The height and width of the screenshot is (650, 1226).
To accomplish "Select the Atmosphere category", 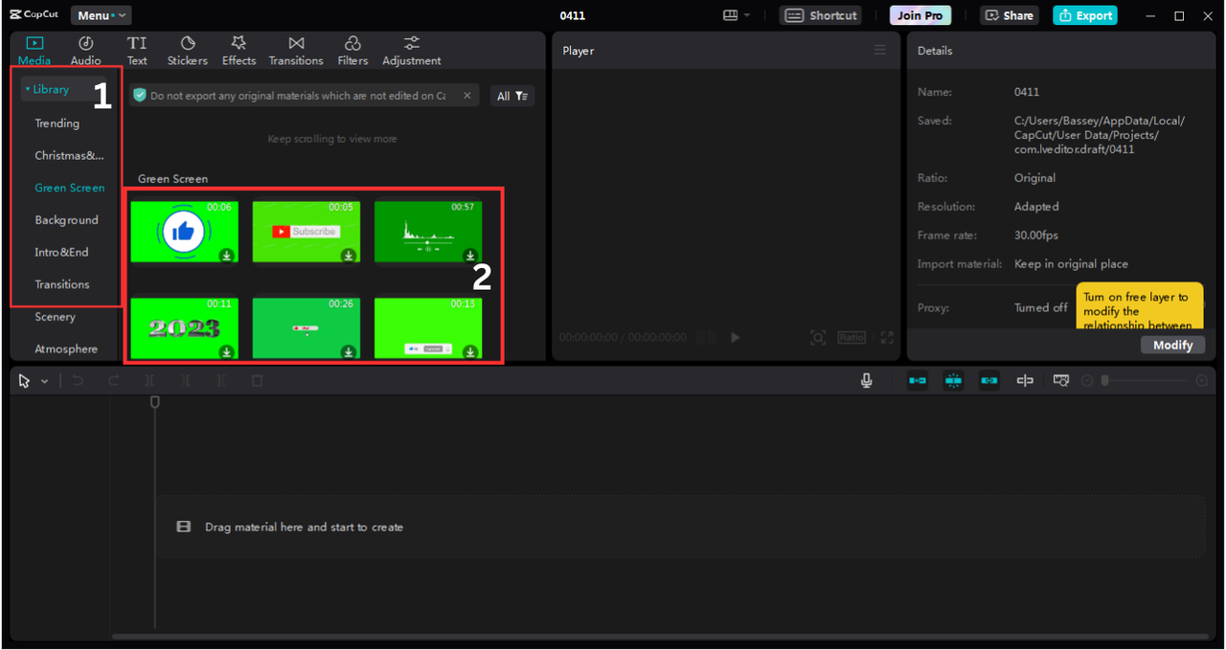I will tap(66, 349).
